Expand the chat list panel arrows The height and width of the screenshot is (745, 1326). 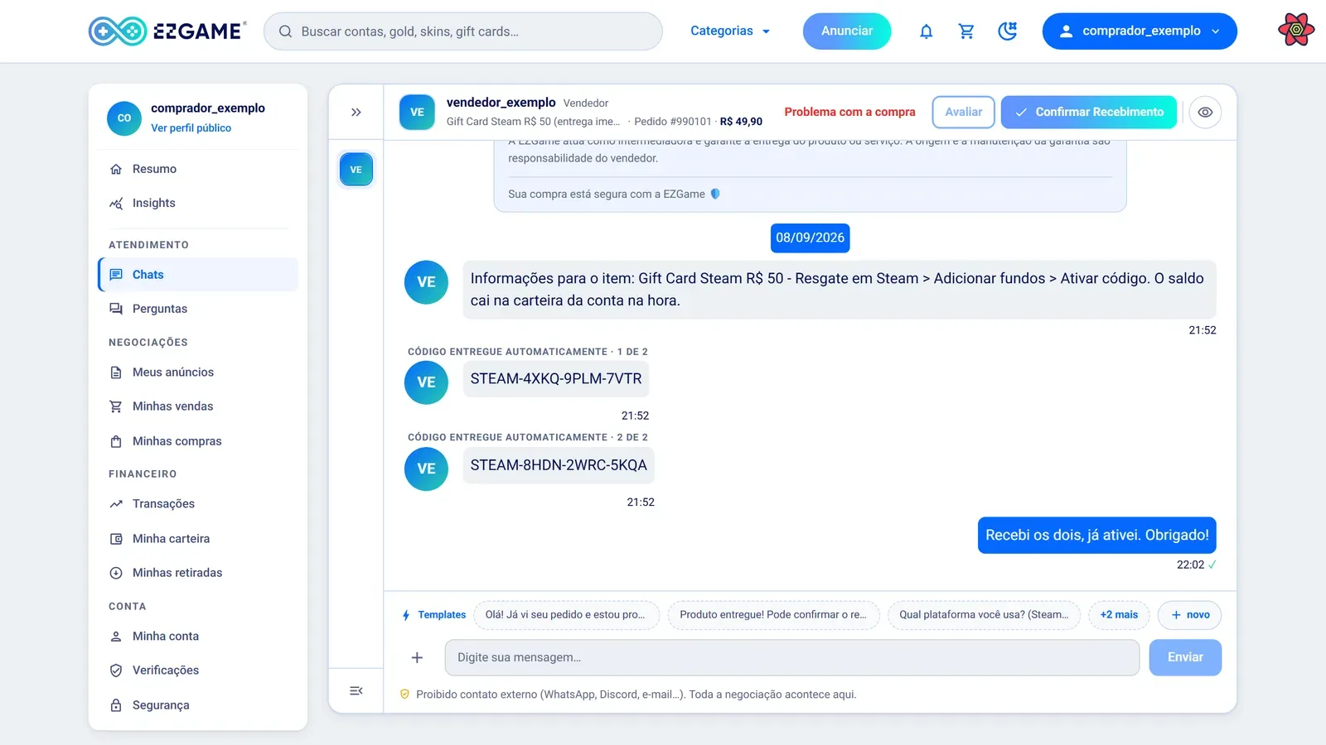tap(356, 112)
